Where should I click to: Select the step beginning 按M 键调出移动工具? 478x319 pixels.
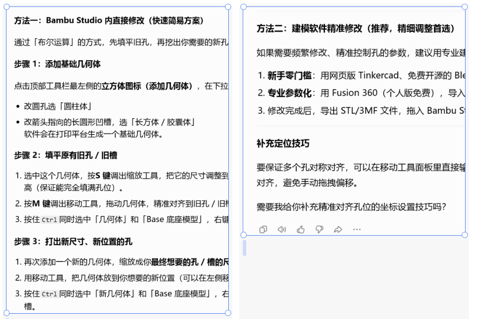coord(126,204)
